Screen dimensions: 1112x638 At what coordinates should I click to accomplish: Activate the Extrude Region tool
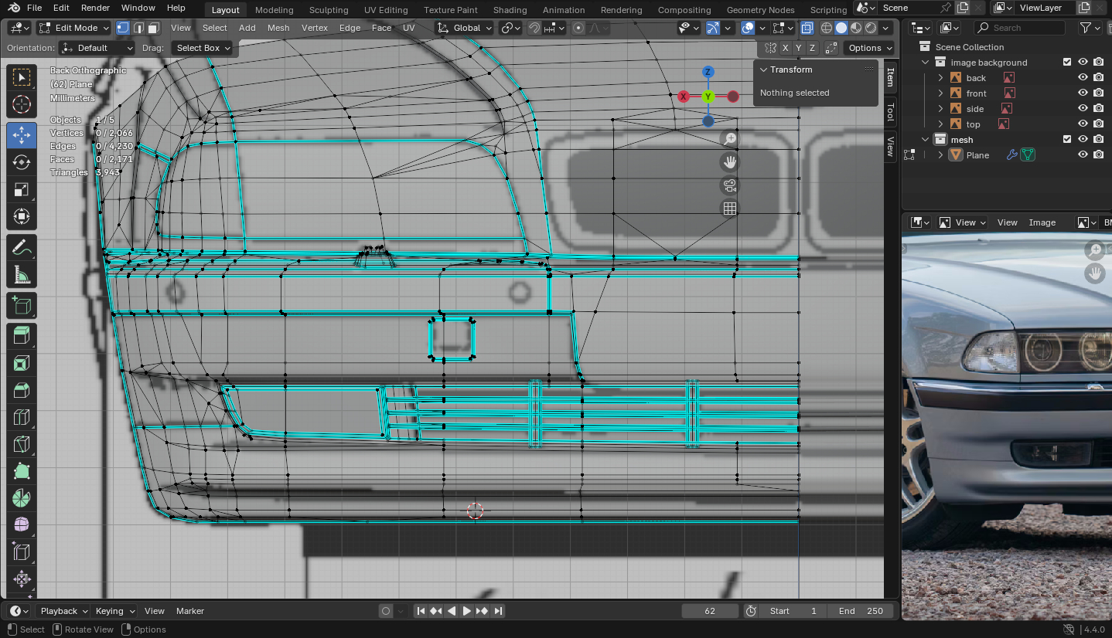22,334
